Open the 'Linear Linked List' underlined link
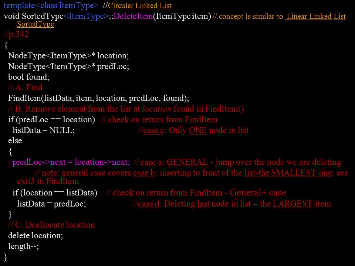The width and height of the screenshot is (355, 266). (x=315, y=16)
